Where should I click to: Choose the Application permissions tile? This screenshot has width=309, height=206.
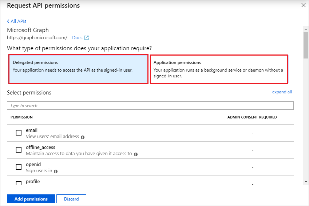219,69
